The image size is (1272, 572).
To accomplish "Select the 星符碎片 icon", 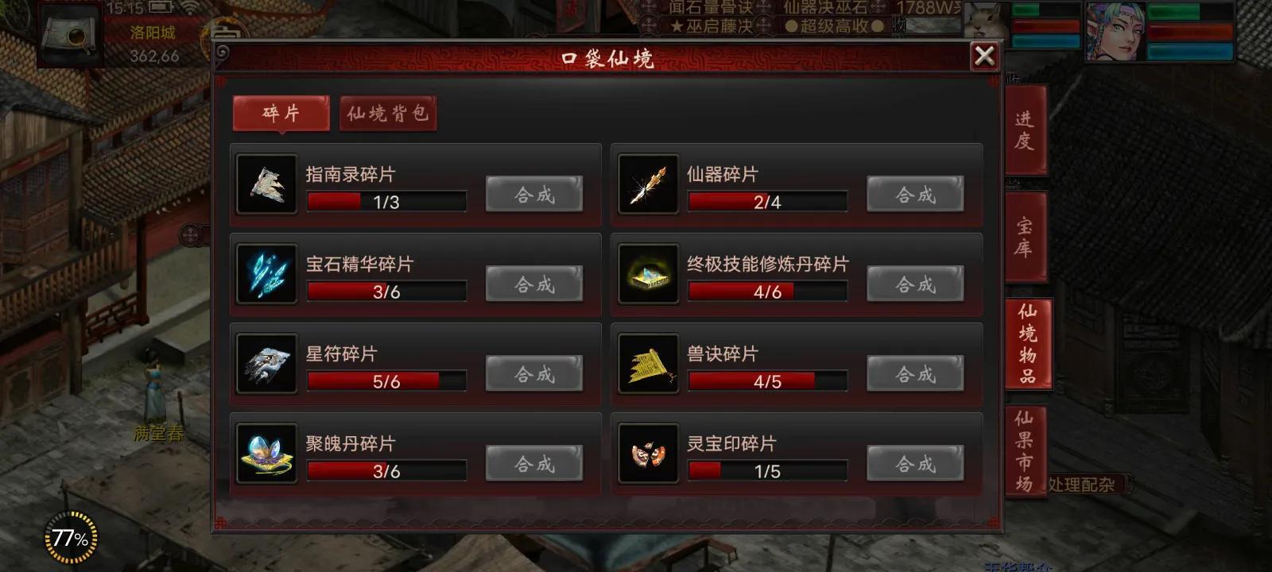I will (x=266, y=364).
